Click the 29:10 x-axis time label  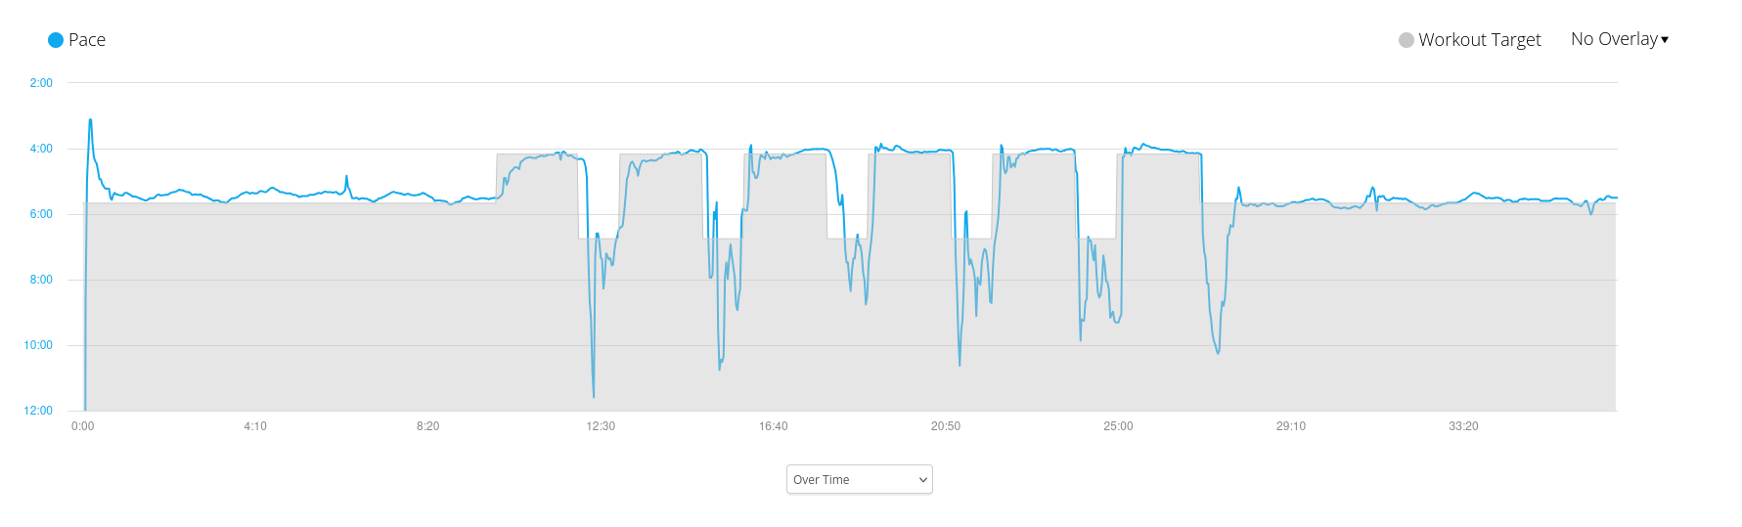point(1291,426)
